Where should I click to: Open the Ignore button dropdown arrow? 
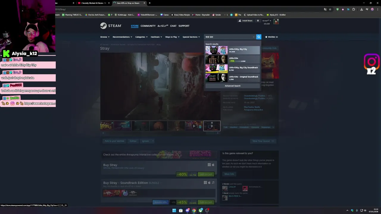click(x=153, y=141)
